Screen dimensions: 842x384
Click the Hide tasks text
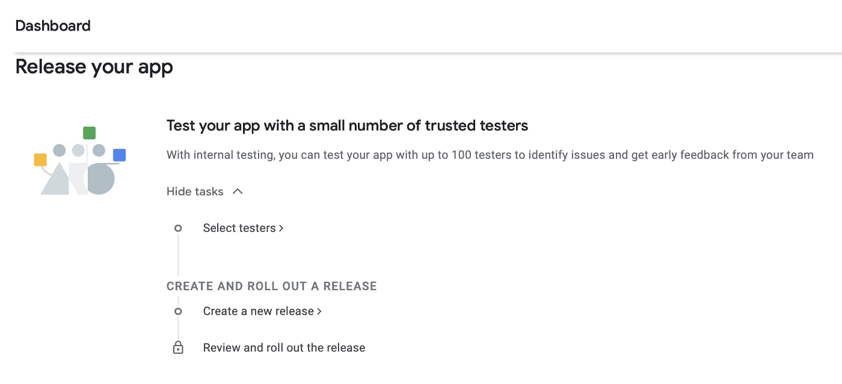click(195, 192)
